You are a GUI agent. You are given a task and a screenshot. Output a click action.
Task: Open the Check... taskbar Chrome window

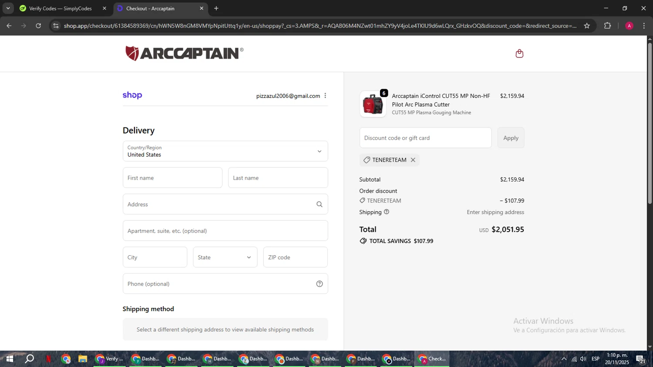coord(432,359)
